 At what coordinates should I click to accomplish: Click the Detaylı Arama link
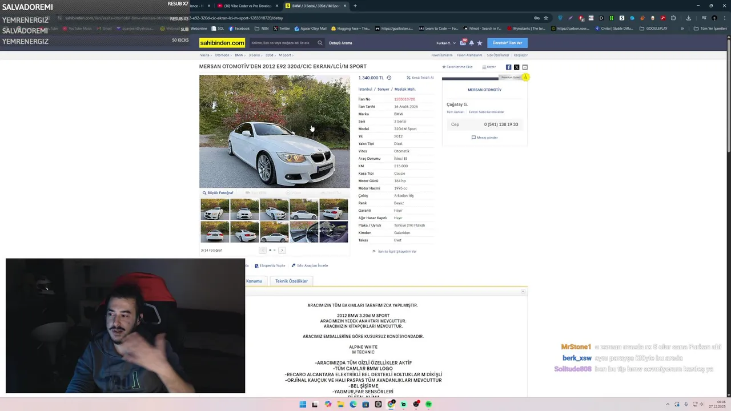pos(340,43)
